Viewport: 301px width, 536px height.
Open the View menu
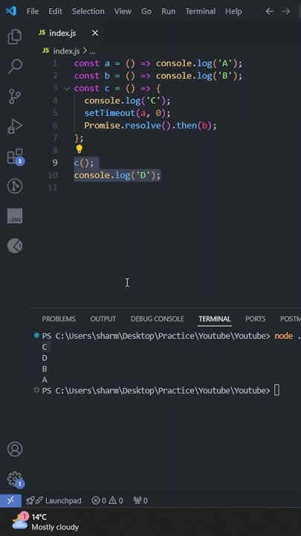pyautogui.click(x=123, y=11)
